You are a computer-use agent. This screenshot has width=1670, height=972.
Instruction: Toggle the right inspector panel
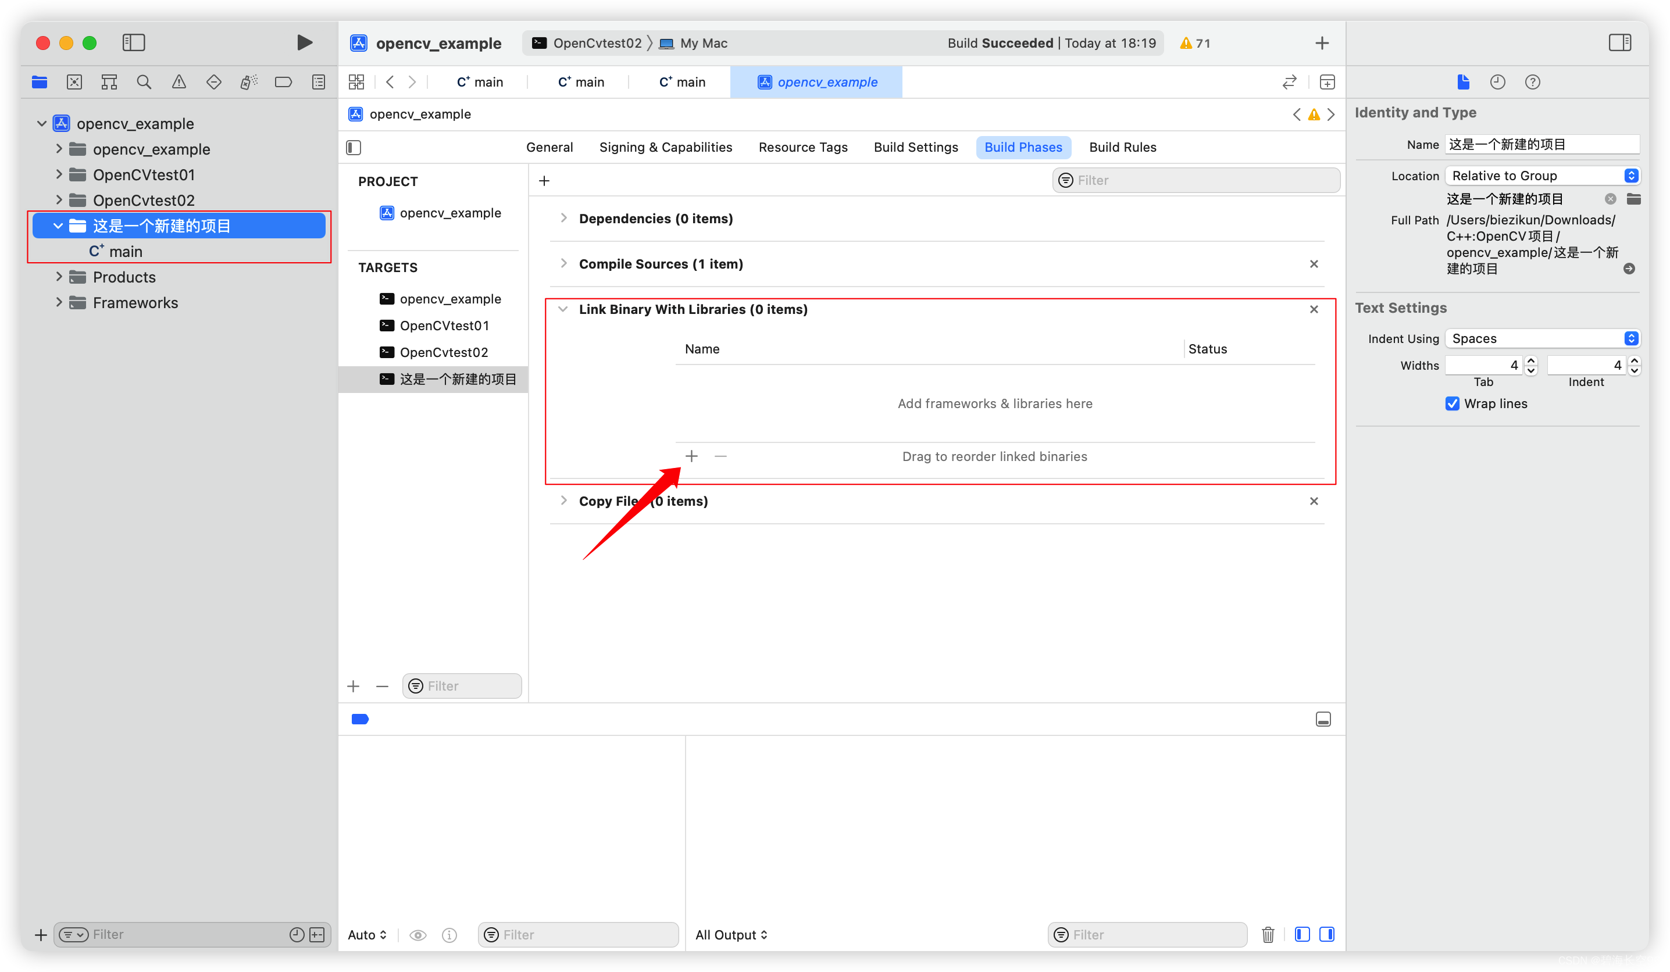(x=1619, y=43)
